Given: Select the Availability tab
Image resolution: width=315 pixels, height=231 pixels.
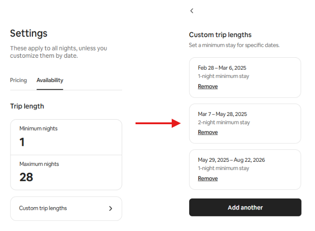Looking at the screenshot, I should tap(50, 80).
